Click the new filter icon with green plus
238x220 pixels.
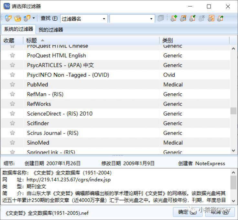pyautogui.click(x=174, y=19)
